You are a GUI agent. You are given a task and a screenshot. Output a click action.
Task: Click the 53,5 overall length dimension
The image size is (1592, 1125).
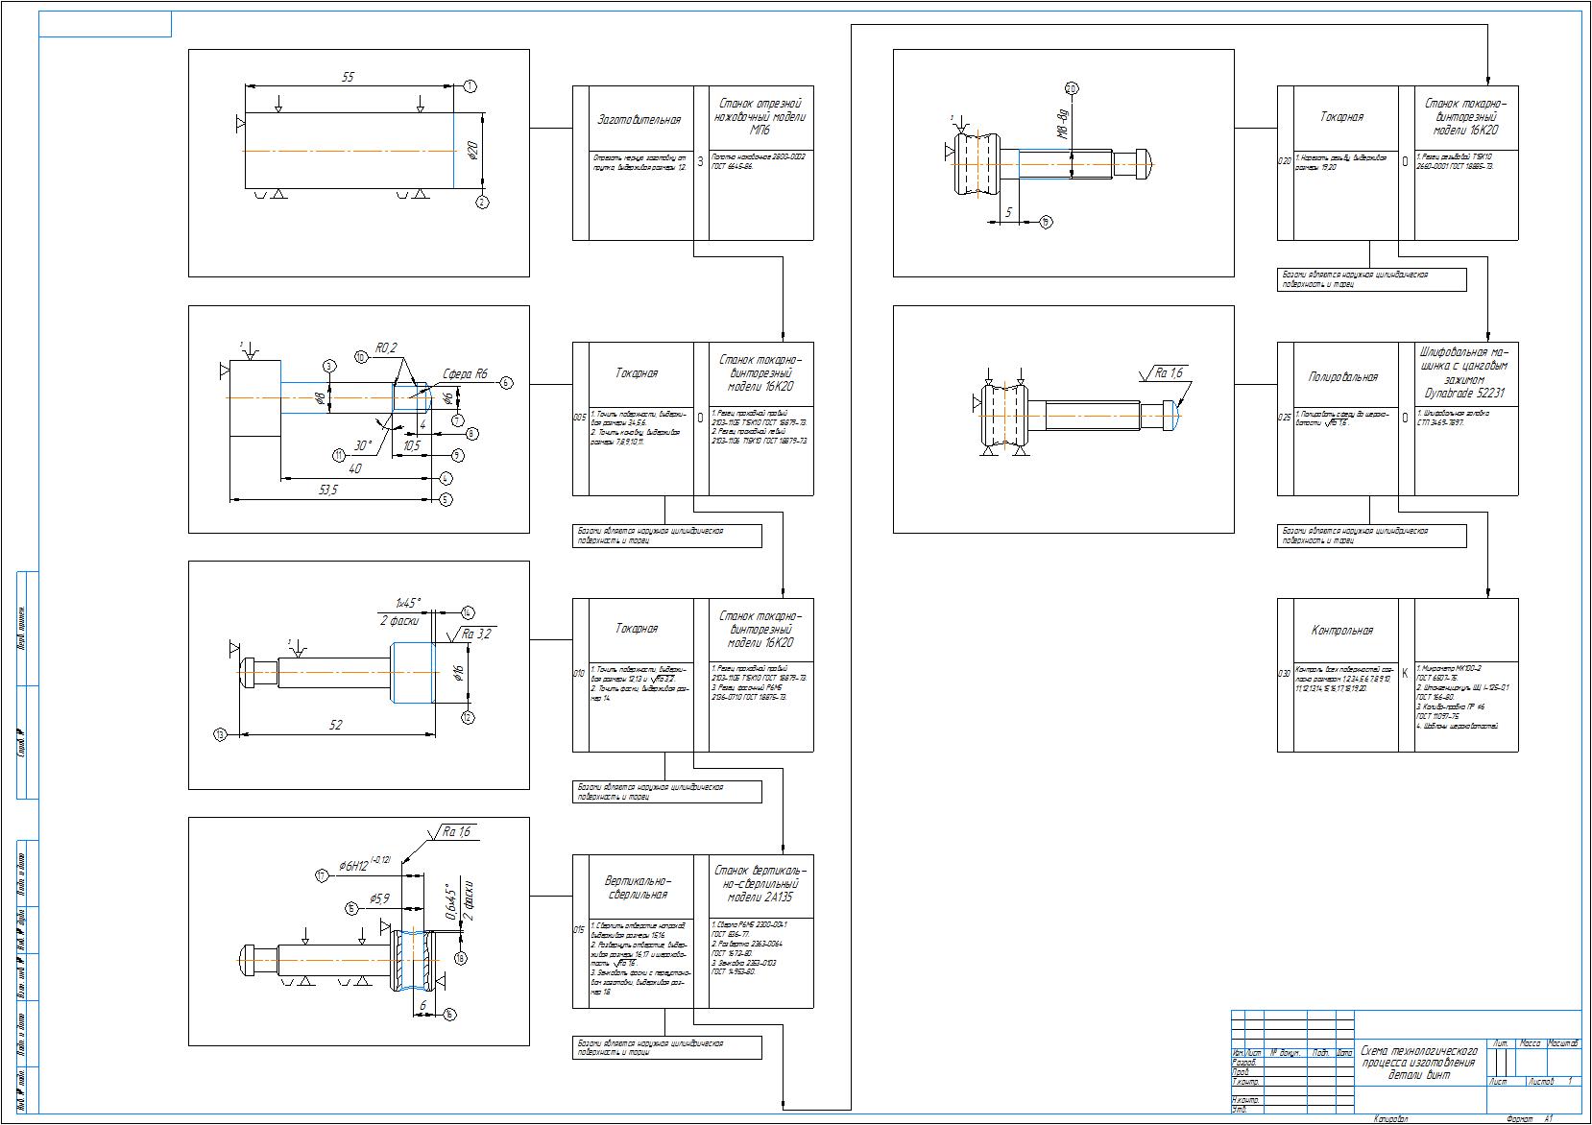(x=327, y=490)
